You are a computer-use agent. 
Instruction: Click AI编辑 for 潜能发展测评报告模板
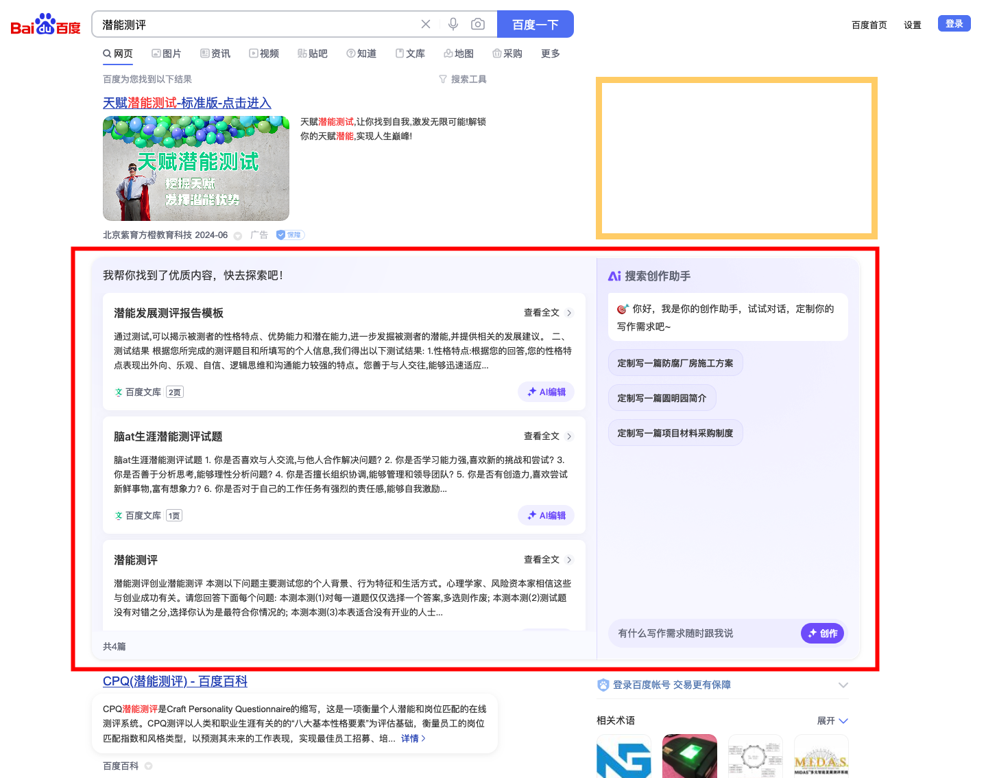(x=546, y=392)
